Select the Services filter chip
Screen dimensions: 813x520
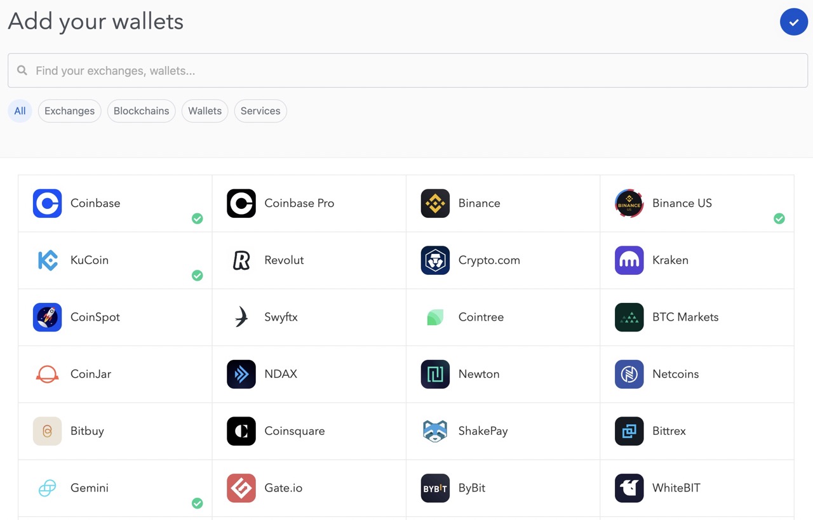pyautogui.click(x=260, y=110)
